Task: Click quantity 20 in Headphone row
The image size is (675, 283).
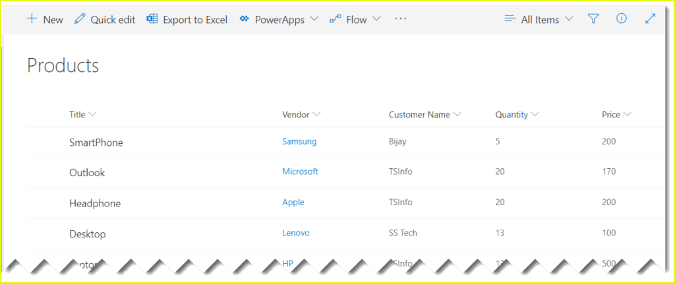Action: (500, 203)
